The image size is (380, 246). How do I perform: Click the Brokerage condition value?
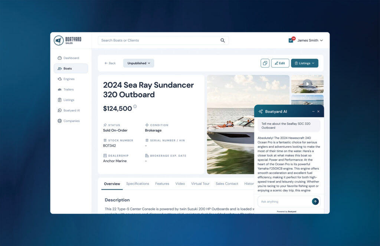click(x=153, y=130)
